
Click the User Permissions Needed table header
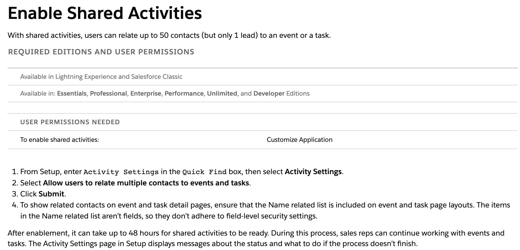click(70, 122)
